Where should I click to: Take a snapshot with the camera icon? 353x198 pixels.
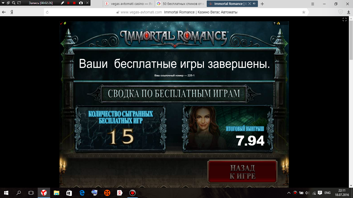click(x=81, y=3)
